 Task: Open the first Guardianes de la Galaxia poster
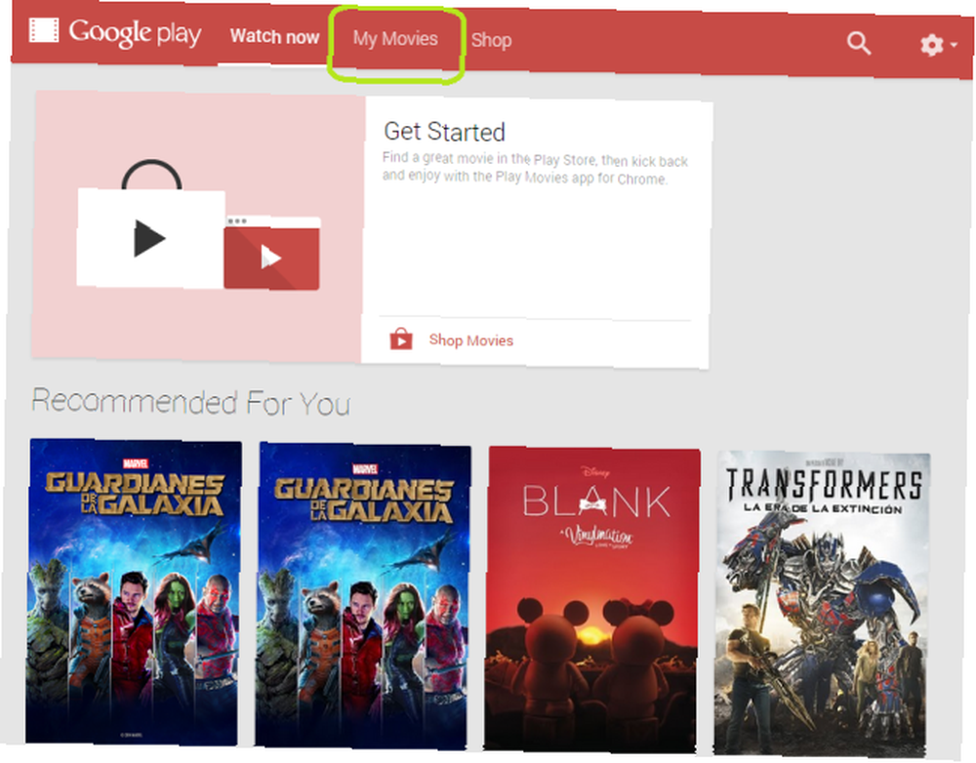(133, 592)
